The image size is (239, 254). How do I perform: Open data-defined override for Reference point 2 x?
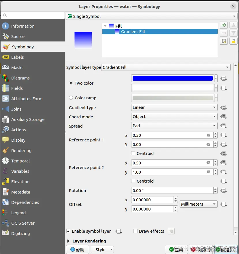(x=223, y=163)
